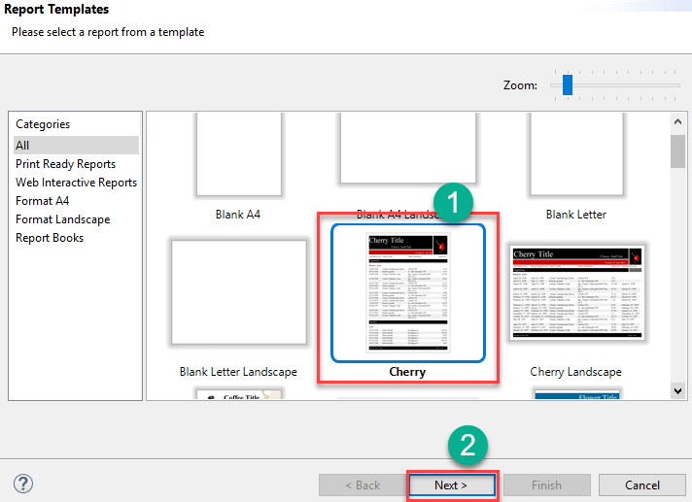Click the scrollbar down arrow

click(677, 390)
